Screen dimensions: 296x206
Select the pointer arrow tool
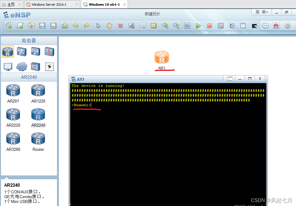[98, 26]
